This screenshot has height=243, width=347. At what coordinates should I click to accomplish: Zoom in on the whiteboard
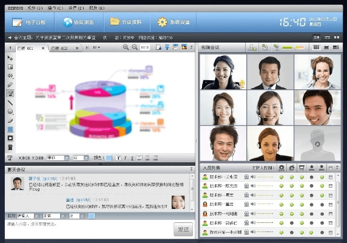126,47
